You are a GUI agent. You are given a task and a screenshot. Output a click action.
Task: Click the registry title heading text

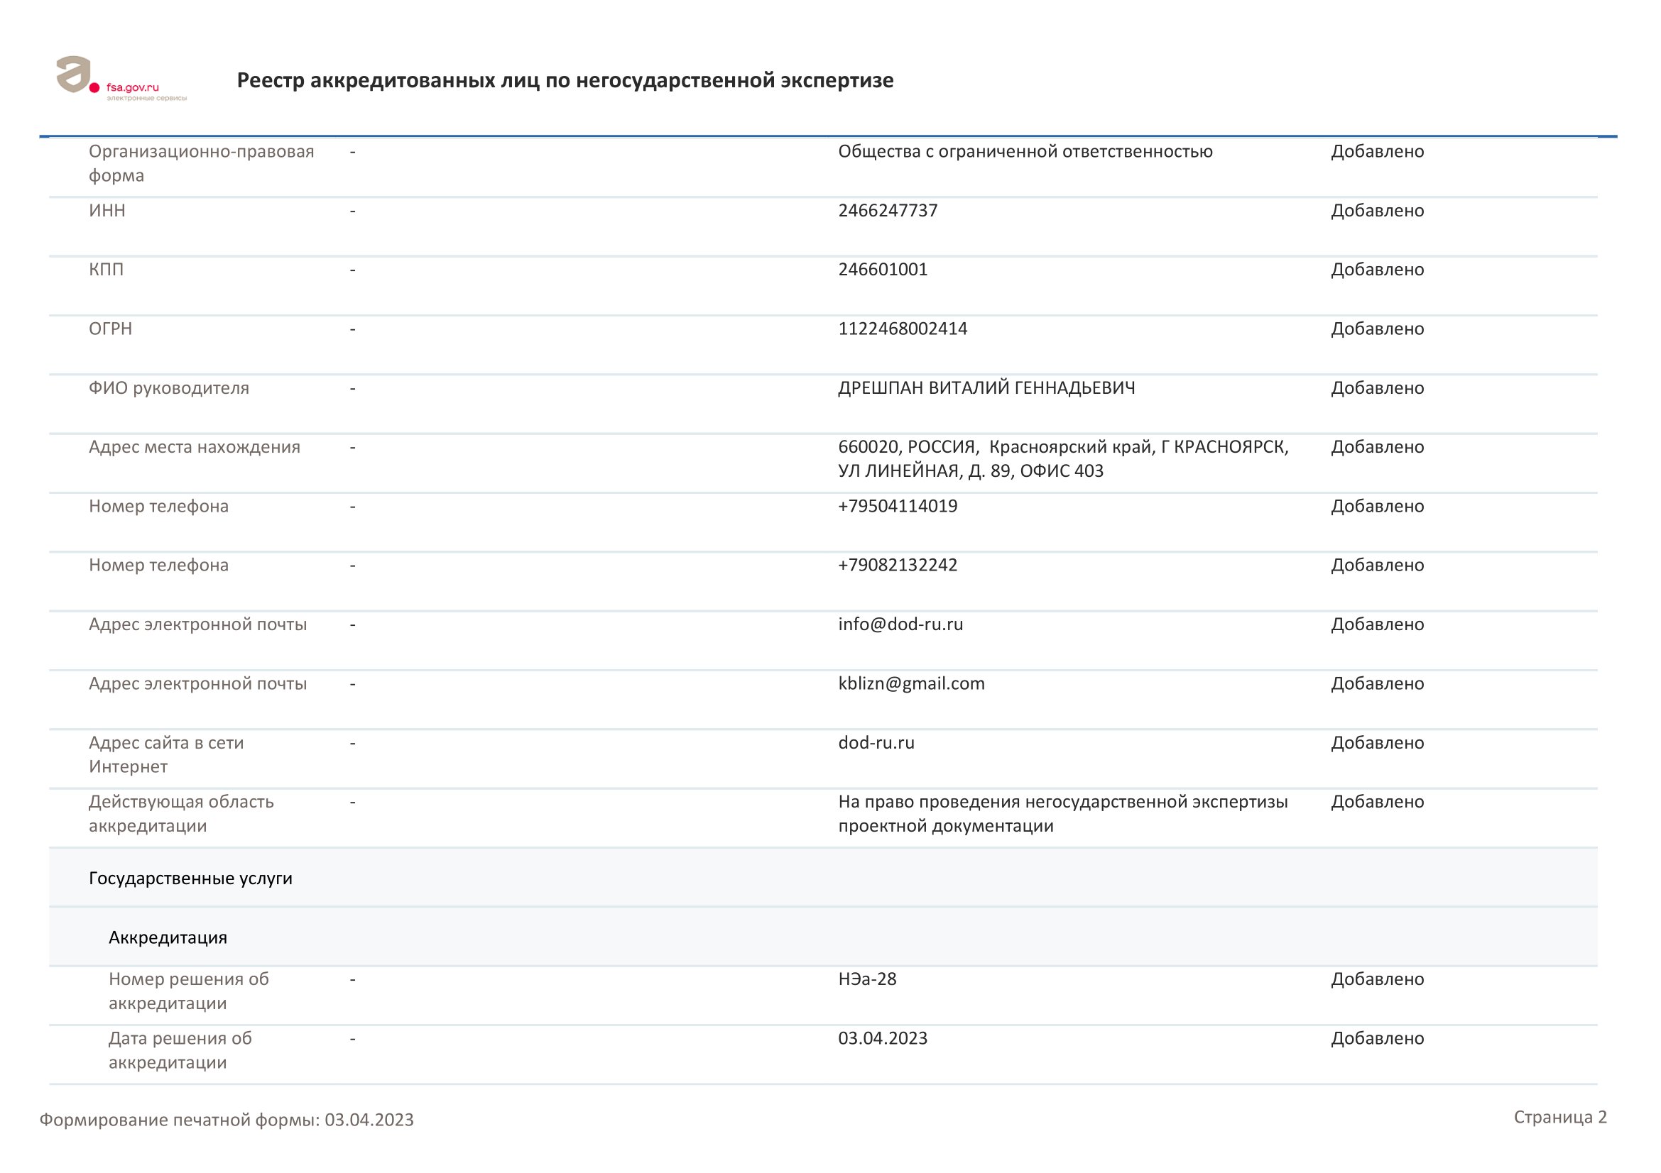565,80
